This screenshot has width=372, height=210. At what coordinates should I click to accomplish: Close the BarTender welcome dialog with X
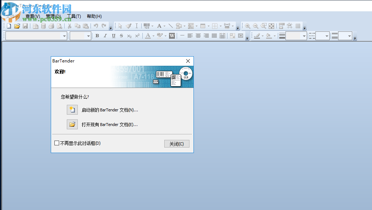pyautogui.click(x=188, y=61)
